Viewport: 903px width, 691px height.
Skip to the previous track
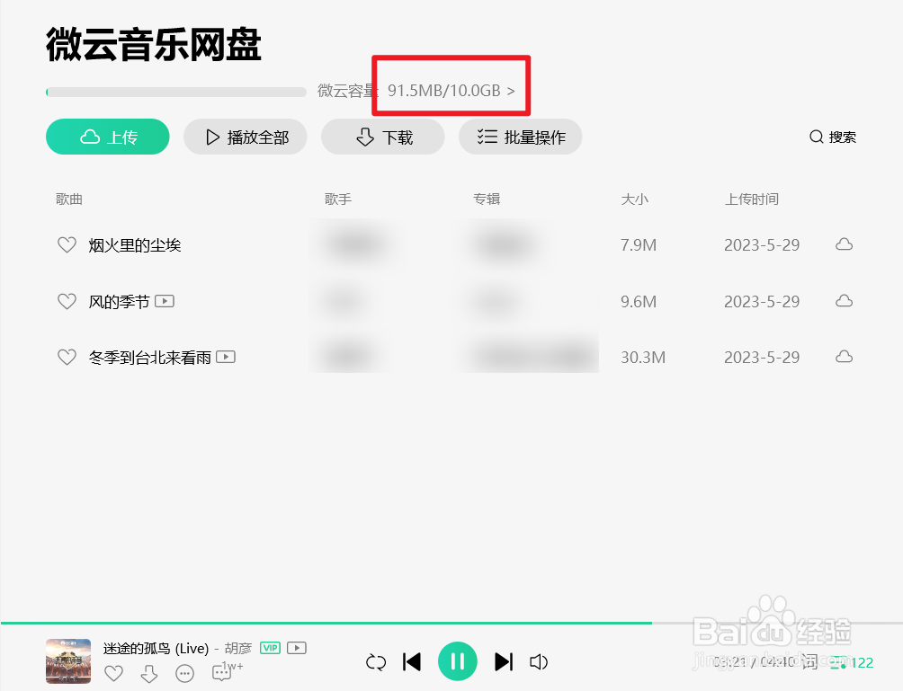click(x=412, y=661)
